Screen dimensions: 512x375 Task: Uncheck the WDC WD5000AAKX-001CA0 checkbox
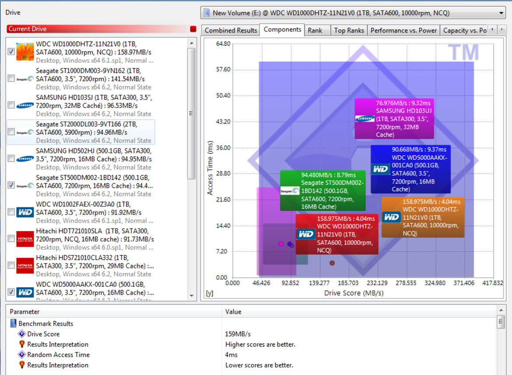pyautogui.click(x=11, y=292)
